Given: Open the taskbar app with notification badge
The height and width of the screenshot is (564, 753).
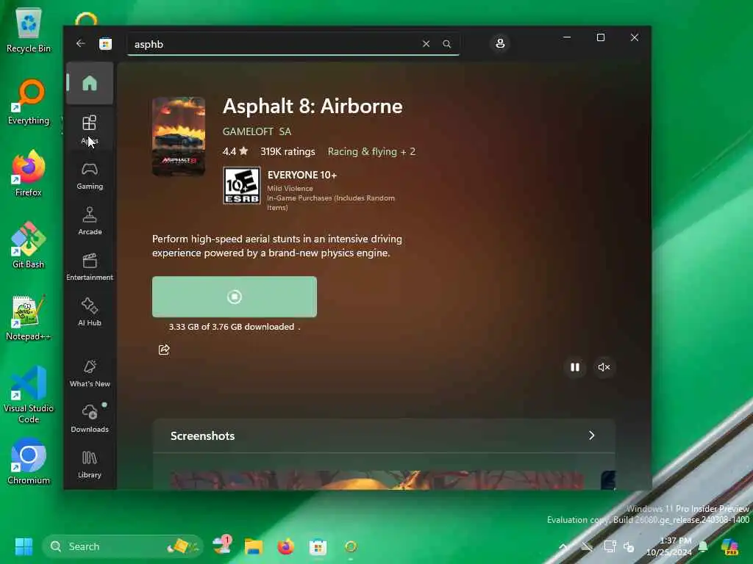Looking at the screenshot, I should tap(222, 546).
